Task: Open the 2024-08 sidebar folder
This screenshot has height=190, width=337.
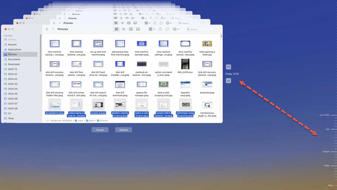Action: point(20,108)
